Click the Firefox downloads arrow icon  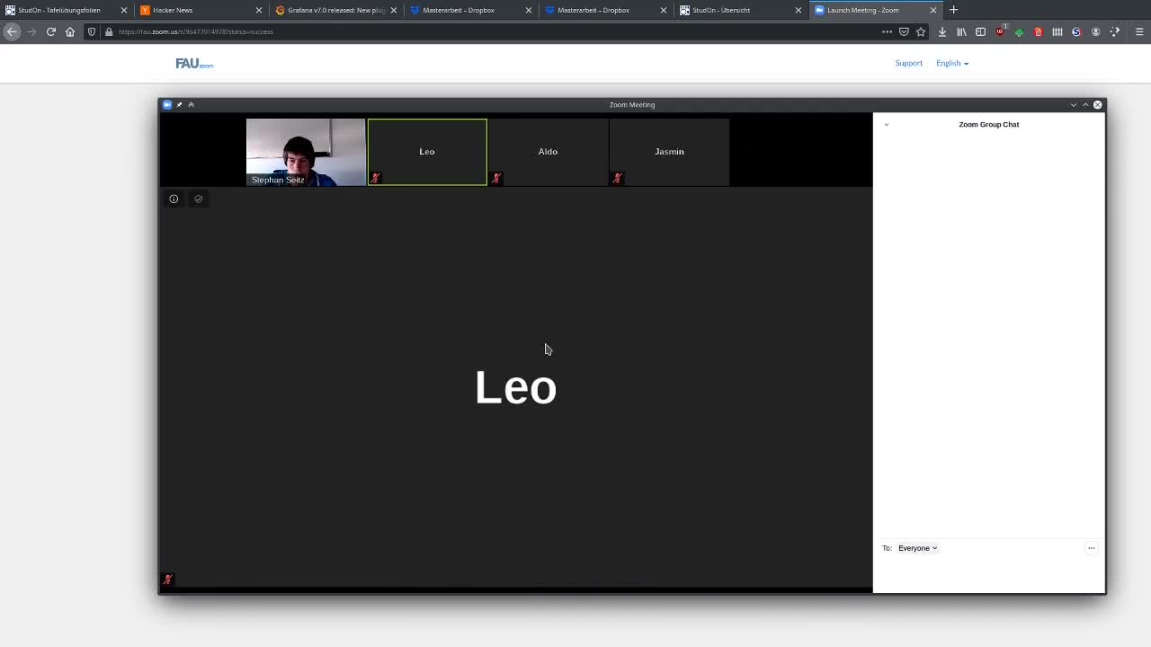point(941,31)
